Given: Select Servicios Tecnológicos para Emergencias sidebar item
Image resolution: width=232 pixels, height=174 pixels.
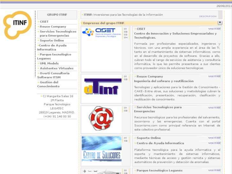Looking at the screenshot, I should pyautogui.click(x=58, y=34).
